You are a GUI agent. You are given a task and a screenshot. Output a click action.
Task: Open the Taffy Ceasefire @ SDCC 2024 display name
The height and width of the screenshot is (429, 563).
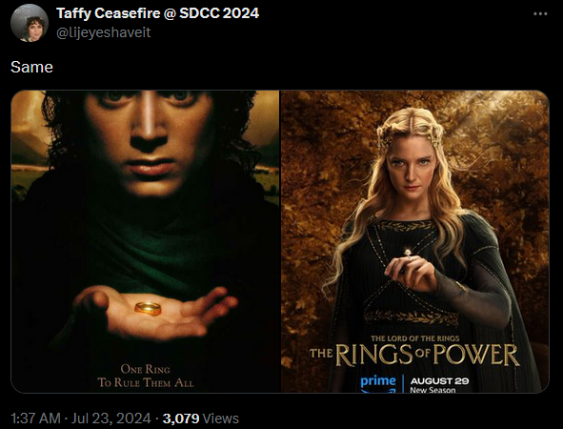tap(157, 13)
